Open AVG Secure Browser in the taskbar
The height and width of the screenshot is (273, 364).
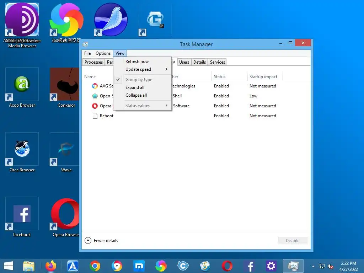point(117,266)
